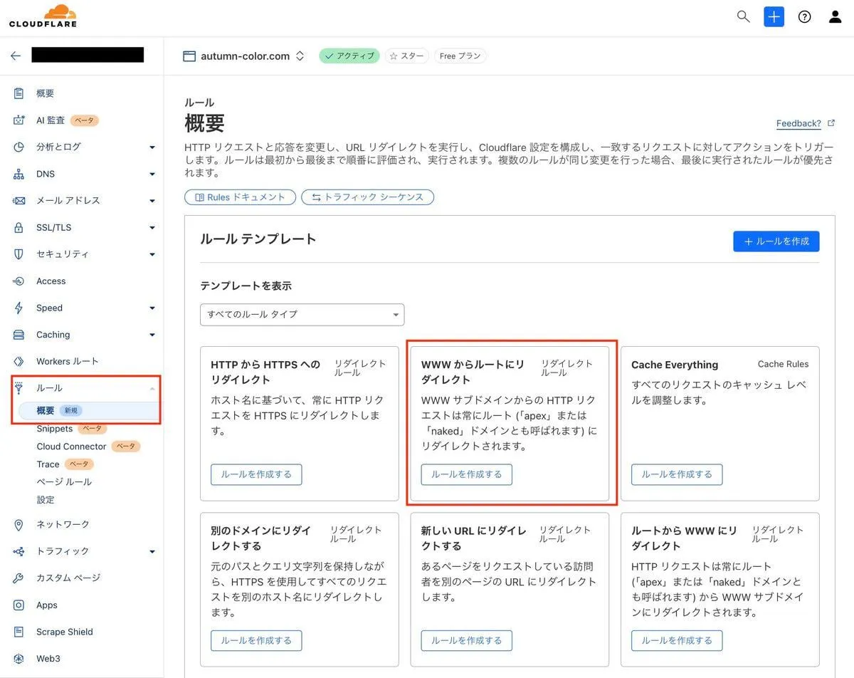Create rule from WWW からルートにリダイレクト template
The width and height of the screenshot is (854, 678).
click(x=466, y=474)
